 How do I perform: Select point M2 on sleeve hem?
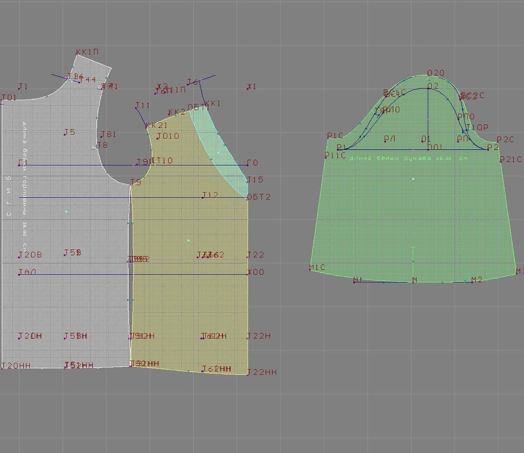click(471, 282)
